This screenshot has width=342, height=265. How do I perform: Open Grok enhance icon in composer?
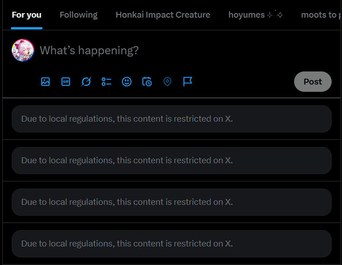click(x=86, y=82)
